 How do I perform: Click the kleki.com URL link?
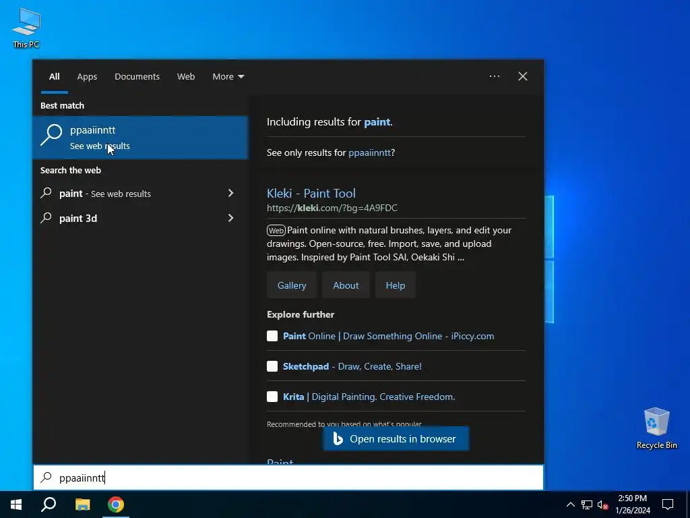tap(332, 208)
